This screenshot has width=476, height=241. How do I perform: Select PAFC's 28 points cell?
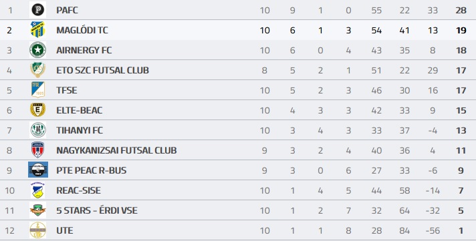(461, 10)
